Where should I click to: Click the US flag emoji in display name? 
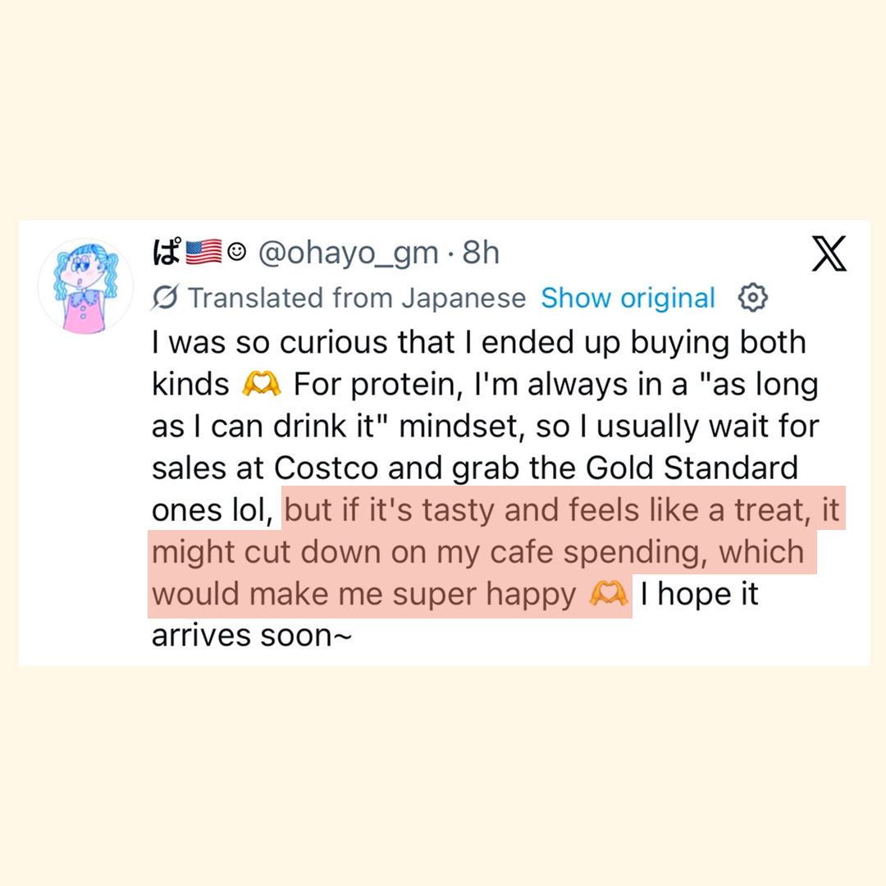(204, 253)
